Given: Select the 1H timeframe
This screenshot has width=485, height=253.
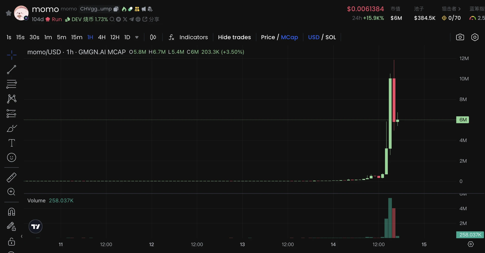Looking at the screenshot, I should [x=90, y=37].
